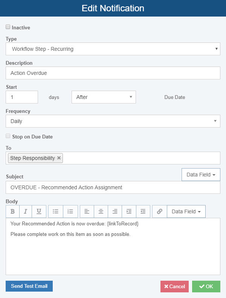Click the Description text field
This screenshot has width=226, height=298.
pyautogui.click(x=113, y=73)
